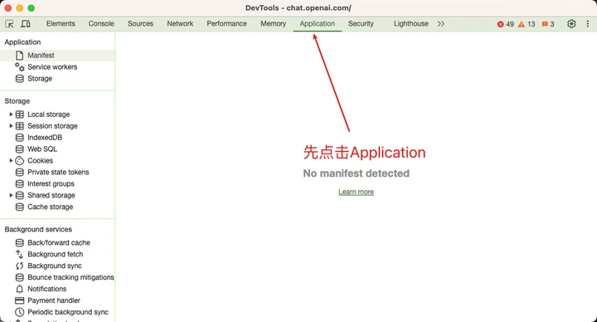Click the Session storage table icon
Screen dimensions: 597x322
(x=19, y=126)
